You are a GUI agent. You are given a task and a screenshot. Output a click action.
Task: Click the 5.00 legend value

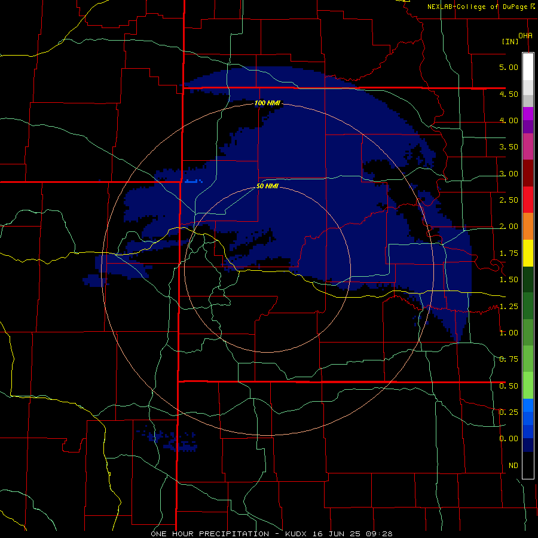[x=509, y=67]
